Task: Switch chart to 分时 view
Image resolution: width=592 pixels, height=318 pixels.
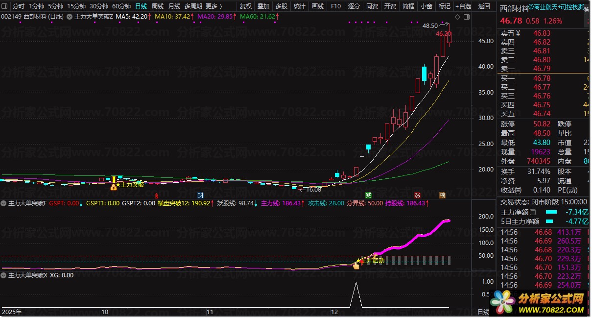Action: click(x=18, y=6)
